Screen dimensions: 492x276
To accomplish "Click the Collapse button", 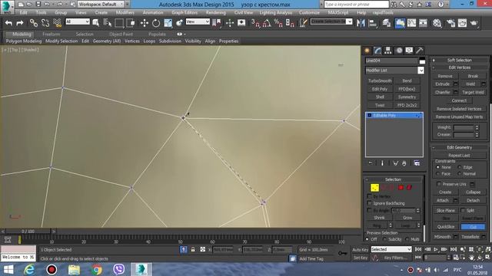I will pos(473,192).
